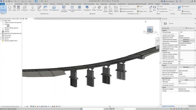Switch to the Вставить ribbon tab

[52, 4]
